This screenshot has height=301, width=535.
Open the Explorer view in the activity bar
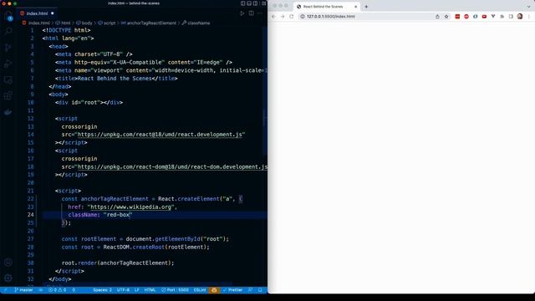(8, 15)
